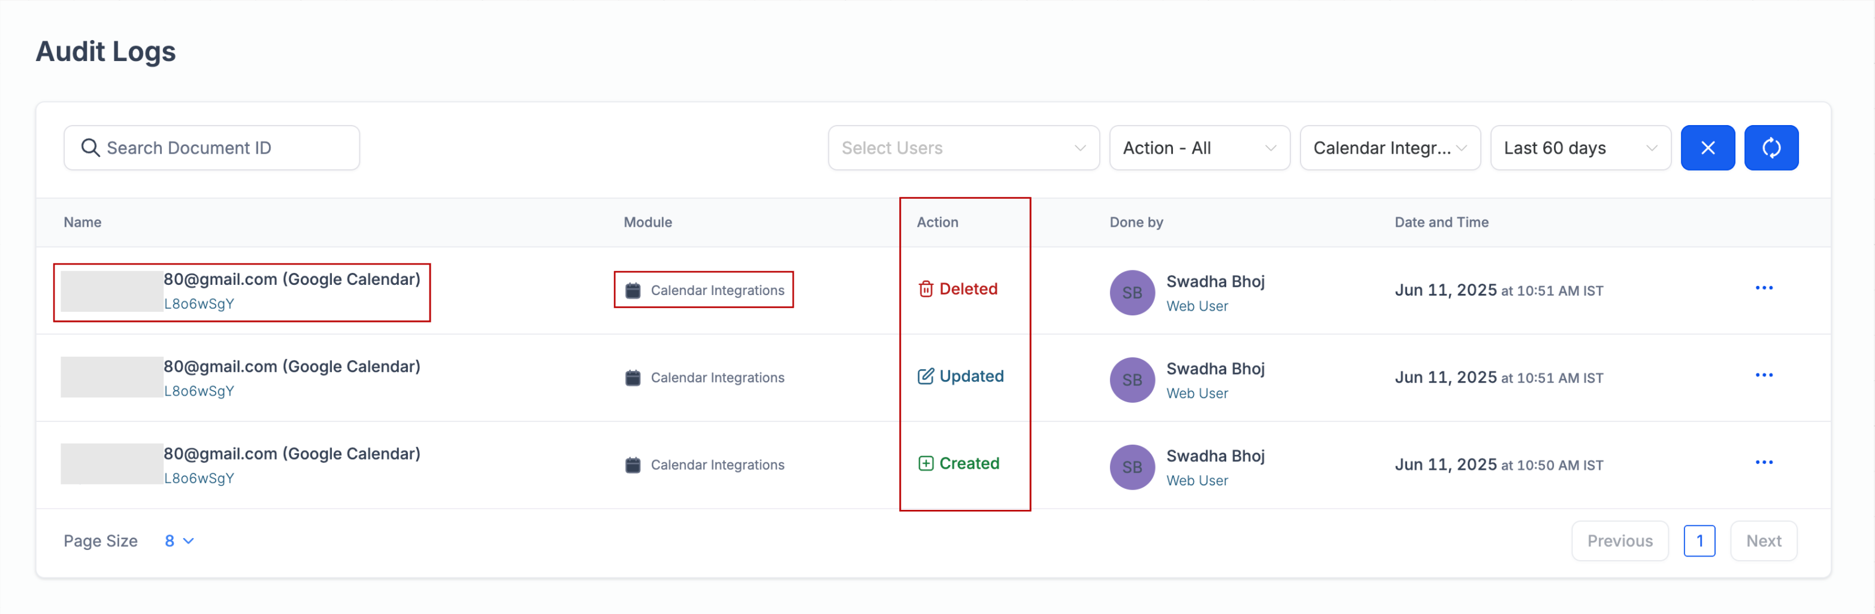This screenshot has width=1875, height=614.
Task: Click the Audit Logs page heading
Action: point(105,51)
